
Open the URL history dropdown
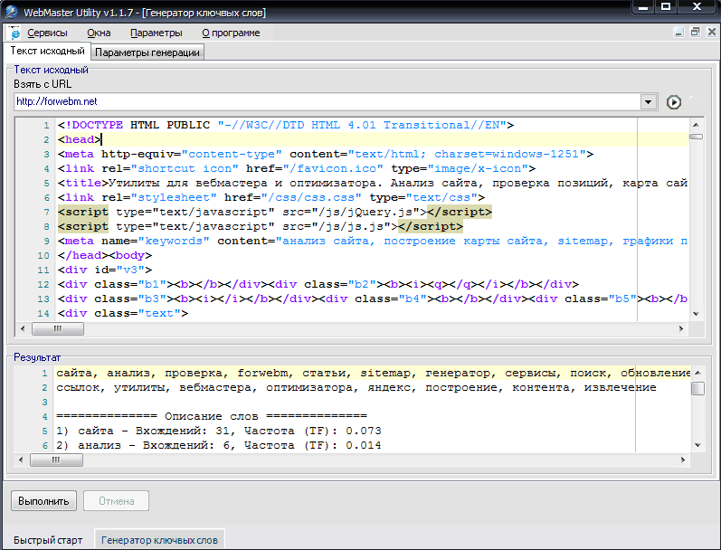pos(649,102)
